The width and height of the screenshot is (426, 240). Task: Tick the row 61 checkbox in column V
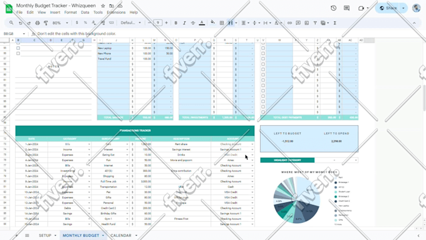(x=263, y=80)
